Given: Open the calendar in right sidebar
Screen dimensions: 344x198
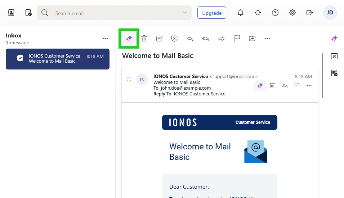Looking at the screenshot, I should tap(334, 56).
